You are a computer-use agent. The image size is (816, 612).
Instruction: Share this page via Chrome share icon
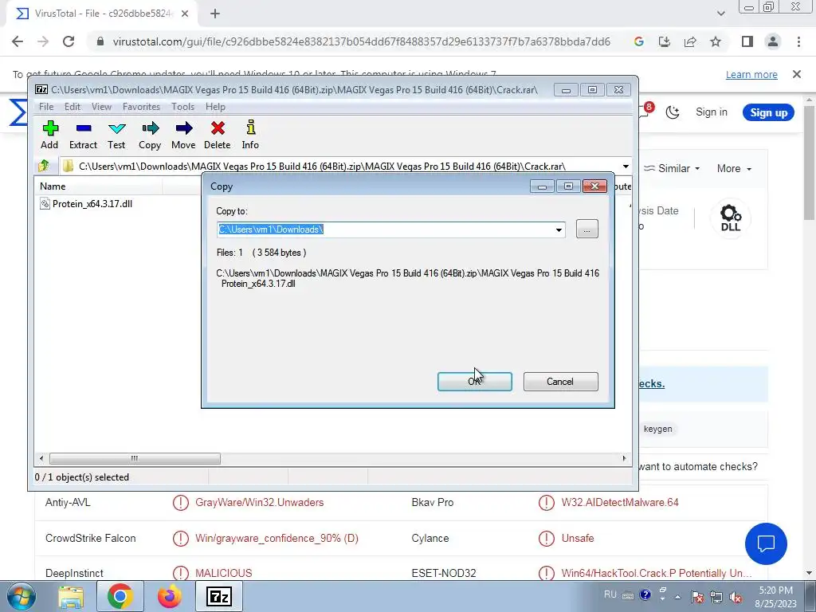coord(690,41)
